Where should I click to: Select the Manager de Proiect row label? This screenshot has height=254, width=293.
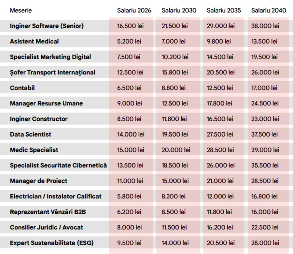[x=38, y=181]
